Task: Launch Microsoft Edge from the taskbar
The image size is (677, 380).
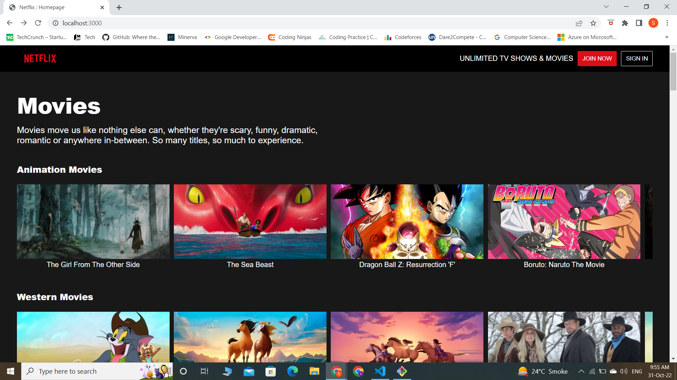Action: [292, 371]
